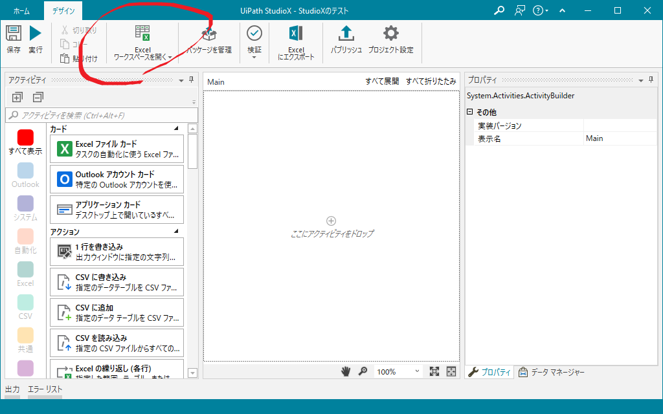Open Excel ワークスペースを開く button
The height and width of the screenshot is (414, 663).
click(x=142, y=42)
